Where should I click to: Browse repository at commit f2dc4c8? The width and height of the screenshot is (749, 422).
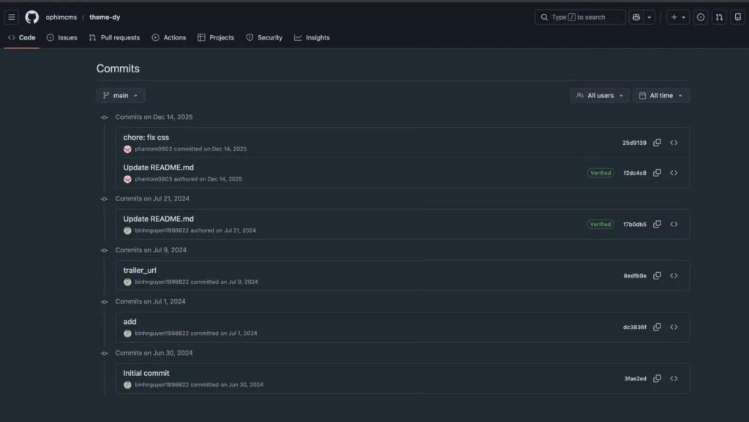point(674,173)
